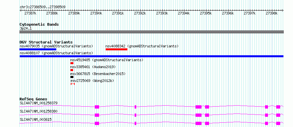Click the DGV Structural Variants track title
The width and height of the screenshot is (293, 127).
(x=46, y=42)
